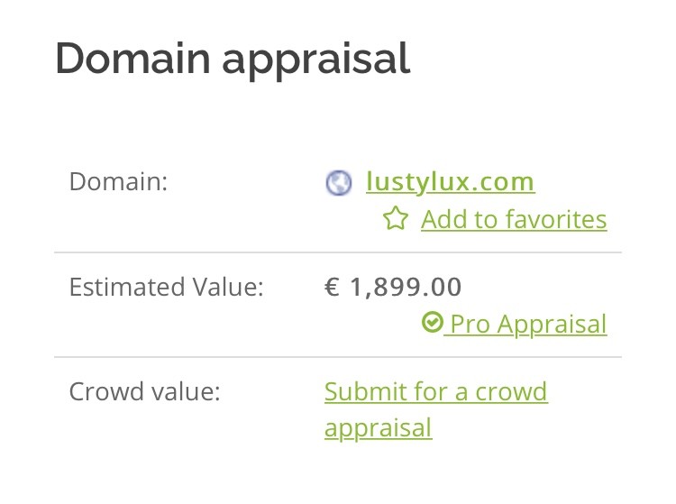Click the Domain: row label
Screen dimensions: 676x504
tap(119, 181)
